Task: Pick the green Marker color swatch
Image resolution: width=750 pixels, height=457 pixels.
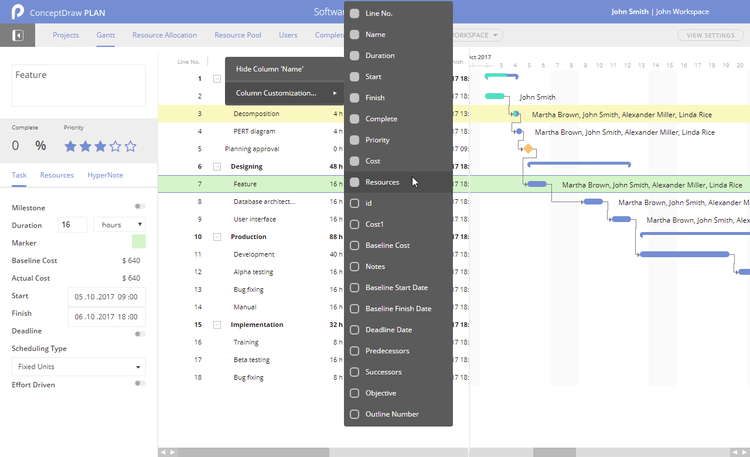Action: click(139, 241)
